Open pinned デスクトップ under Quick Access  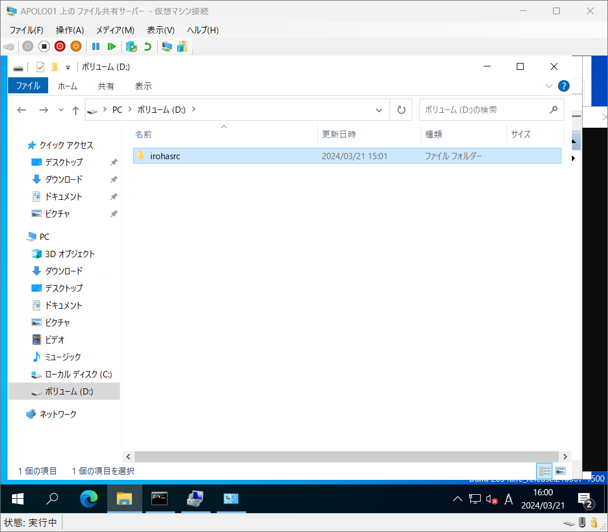(x=64, y=162)
